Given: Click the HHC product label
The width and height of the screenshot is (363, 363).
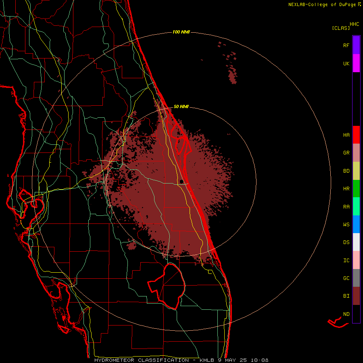Looking at the screenshot, I should point(355,24).
